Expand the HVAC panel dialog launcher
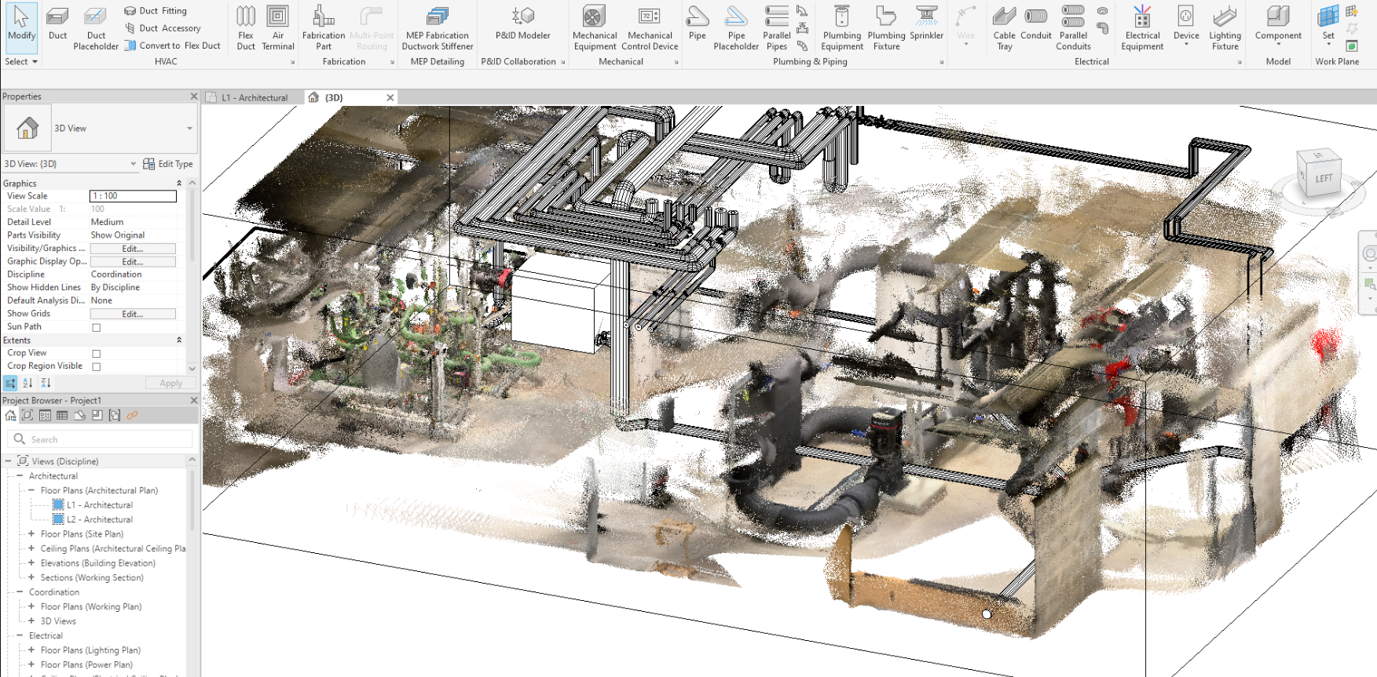Viewport: 1377px width, 677px height. coord(293,62)
